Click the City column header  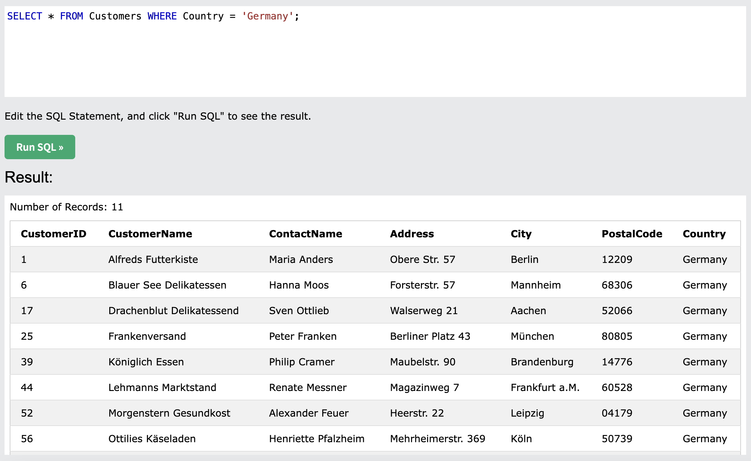pos(521,234)
